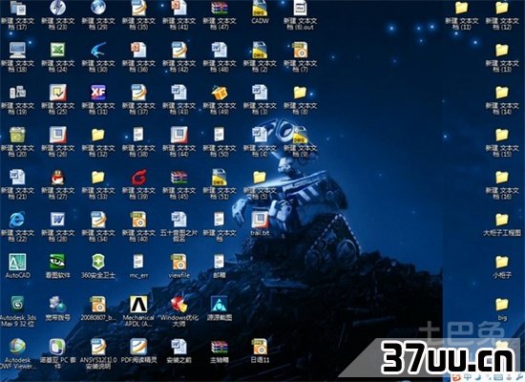Select the media file labeled 新建 文本文档 (7)
This screenshot has width=525, height=382.
click(301, 50)
